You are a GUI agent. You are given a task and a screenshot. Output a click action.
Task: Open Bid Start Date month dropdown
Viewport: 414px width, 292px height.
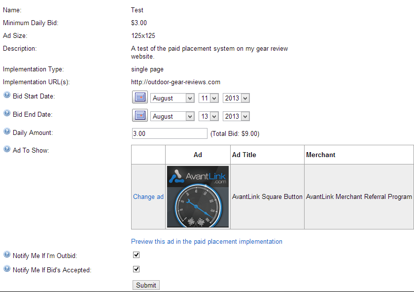tap(172, 98)
